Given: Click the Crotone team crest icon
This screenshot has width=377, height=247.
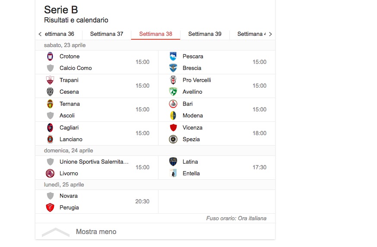Looking at the screenshot, I should [50, 56].
